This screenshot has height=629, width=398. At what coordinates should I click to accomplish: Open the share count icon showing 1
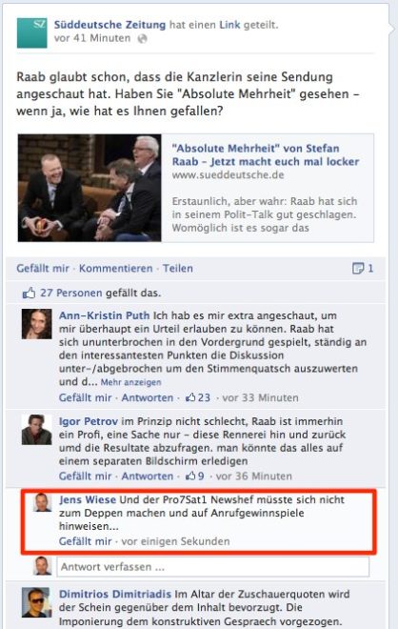pos(363,269)
